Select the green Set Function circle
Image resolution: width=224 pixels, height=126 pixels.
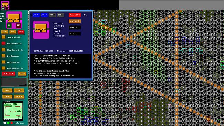pyautogui.click(x=8, y=123)
